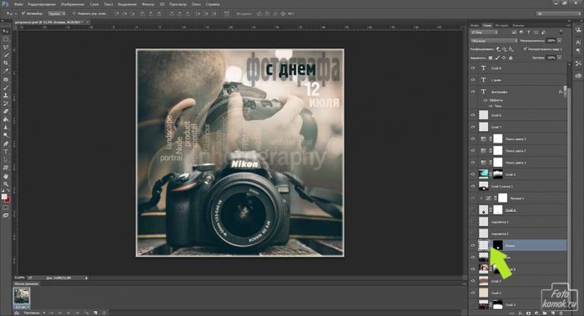Open the opacity percentage dropdown arrow
584x316 pixels.
coord(560,41)
